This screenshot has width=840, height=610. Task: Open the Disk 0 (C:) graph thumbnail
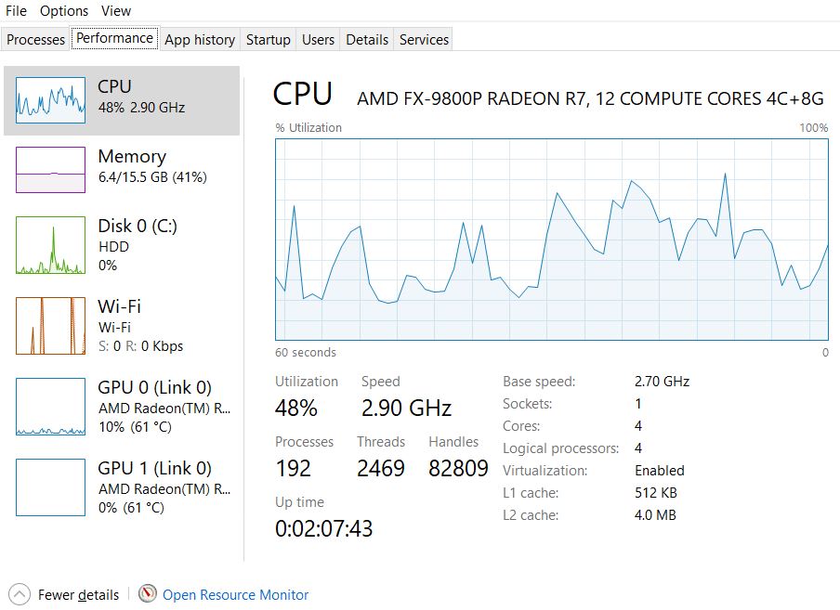[x=50, y=245]
